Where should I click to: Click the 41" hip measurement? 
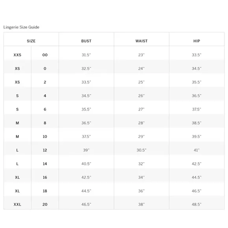click(197, 150)
